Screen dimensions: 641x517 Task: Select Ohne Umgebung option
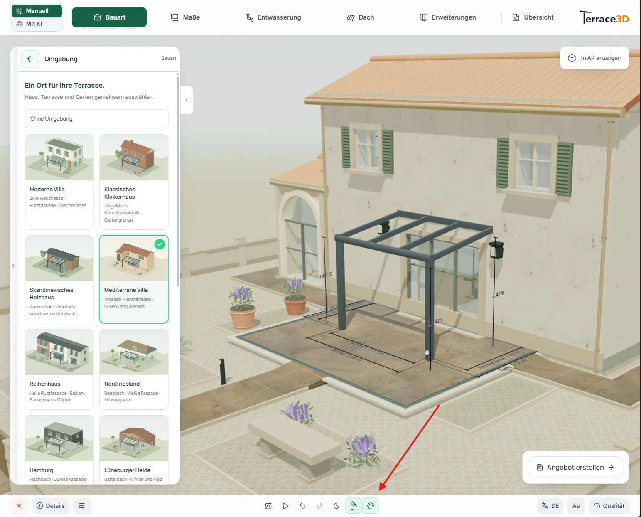tap(97, 119)
